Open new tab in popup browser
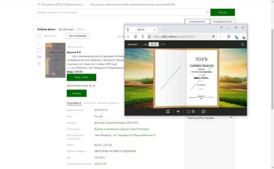The width and height of the screenshot is (274, 169). tap(160, 30)
